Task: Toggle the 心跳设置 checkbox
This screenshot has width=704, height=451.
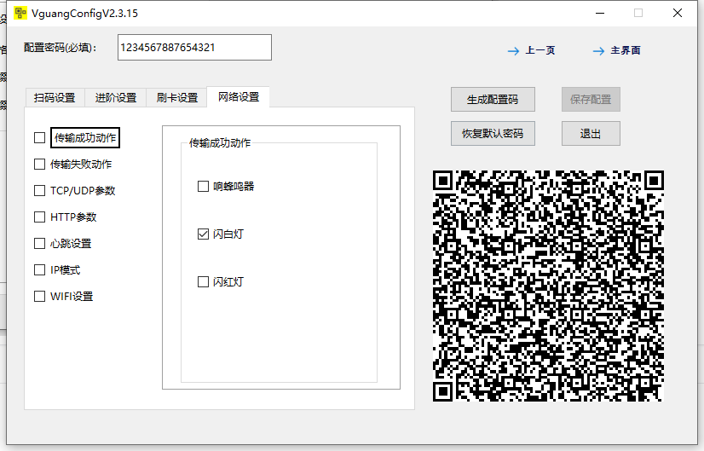Action: (x=39, y=244)
